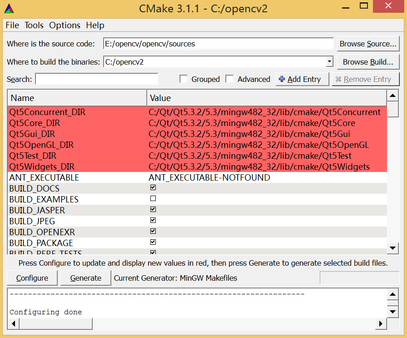The image size is (407, 338).
Task: Click the CMake logo in the title bar
Action: coord(9,9)
